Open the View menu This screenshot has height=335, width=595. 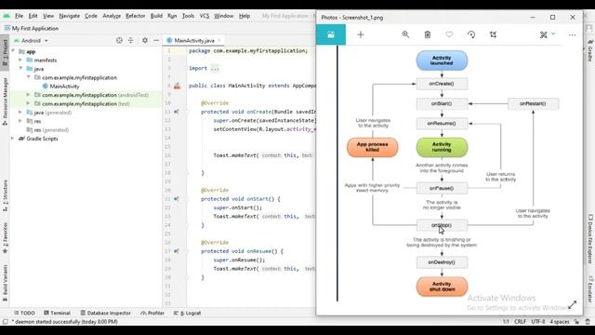tap(48, 16)
